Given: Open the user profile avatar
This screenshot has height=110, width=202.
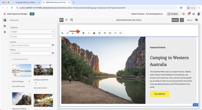Looking at the screenshot, I should pyautogui.click(x=199, y=14).
